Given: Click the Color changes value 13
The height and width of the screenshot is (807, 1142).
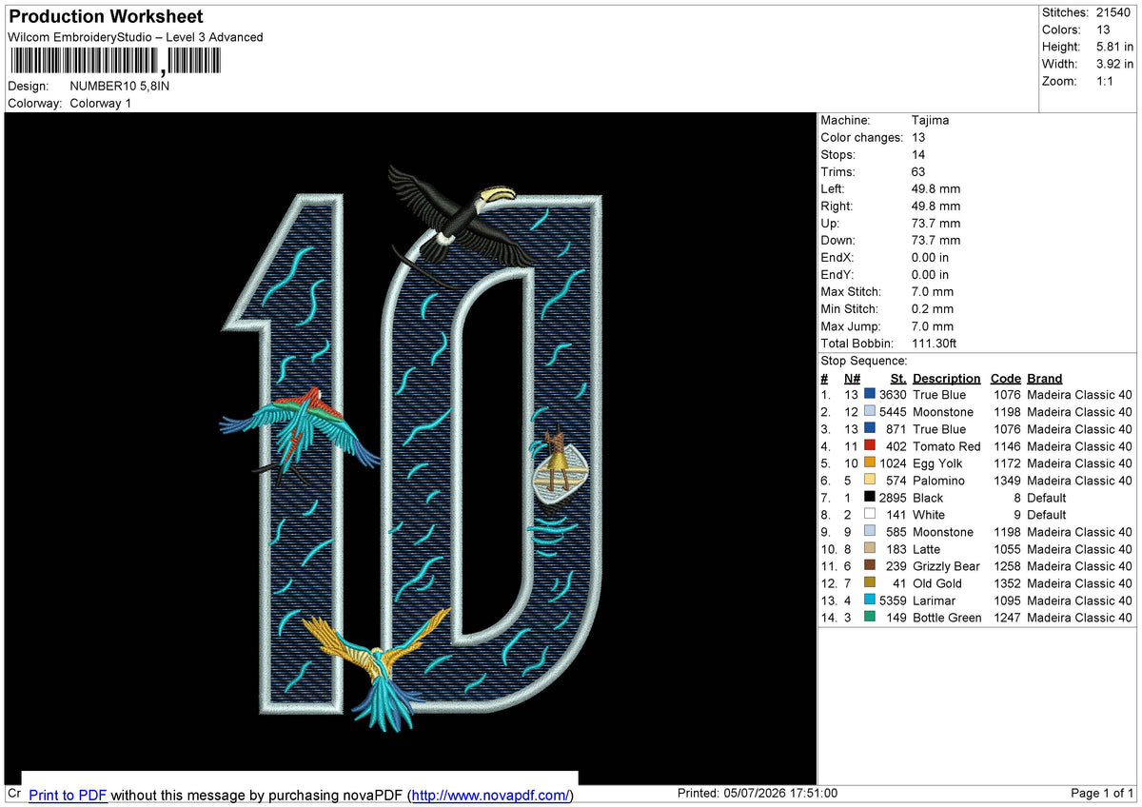Looking at the screenshot, I should pyautogui.click(x=918, y=137).
